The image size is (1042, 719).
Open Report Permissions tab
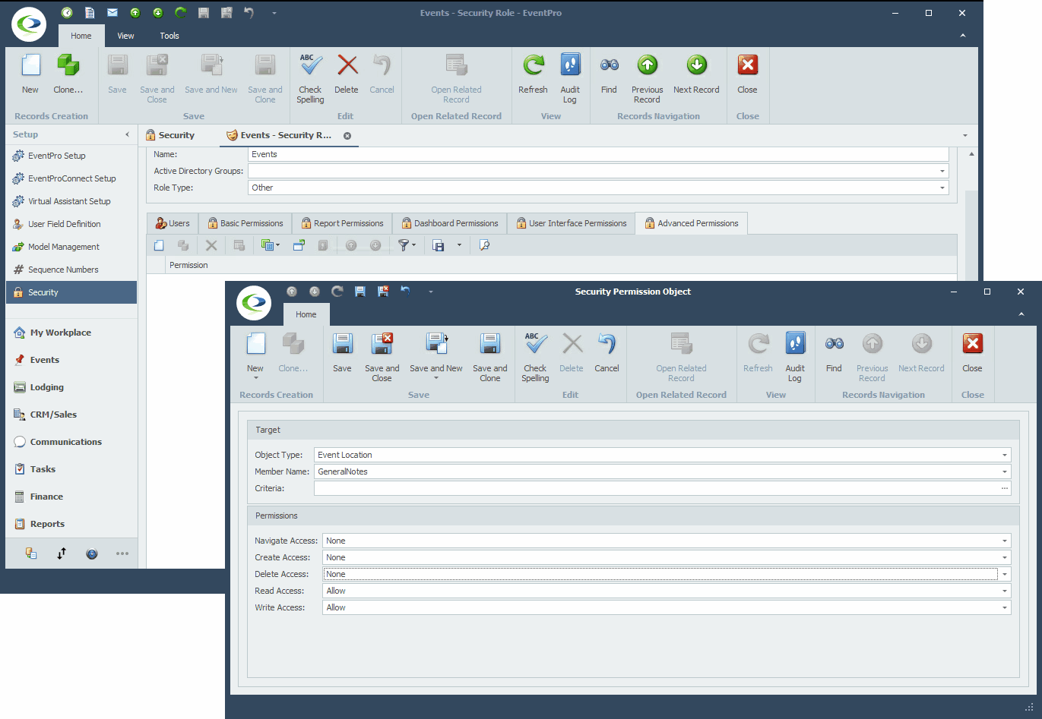[x=342, y=223]
